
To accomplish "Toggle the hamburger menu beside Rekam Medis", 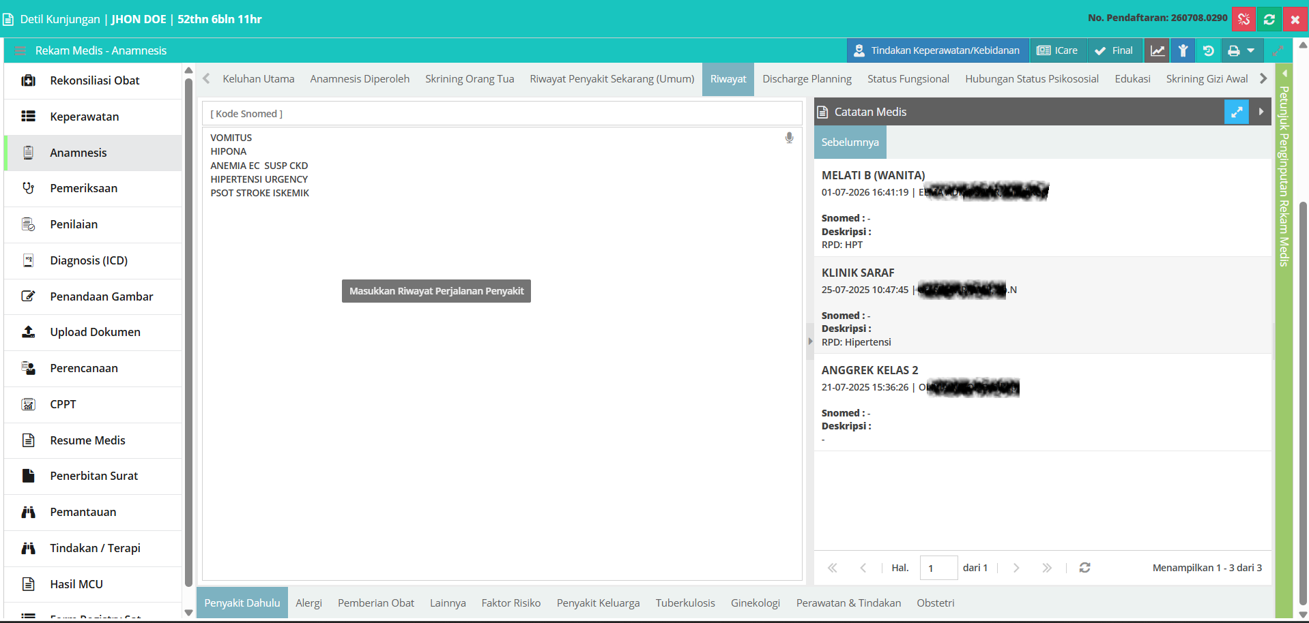I will (x=20, y=50).
